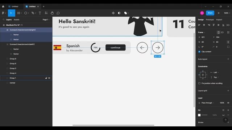
Task: Select the Hand tool
Action: (x=52, y=13)
